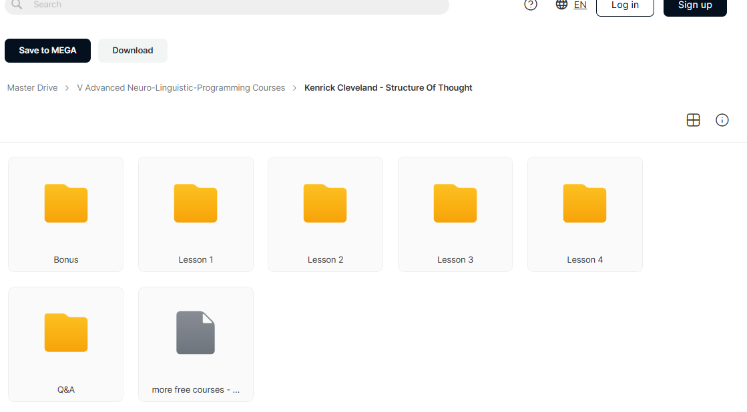Screen dimensions: 747x412
Task: Click the Sign up button
Action: [695, 6]
